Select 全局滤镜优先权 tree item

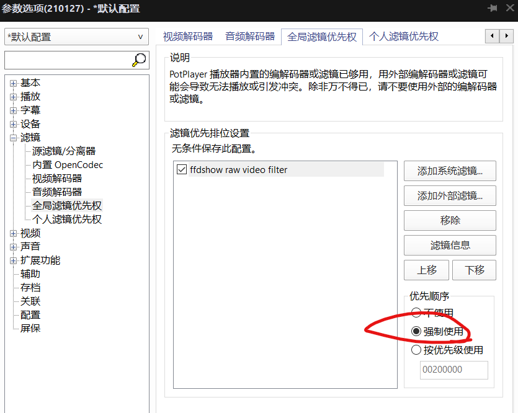click(x=67, y=205)
